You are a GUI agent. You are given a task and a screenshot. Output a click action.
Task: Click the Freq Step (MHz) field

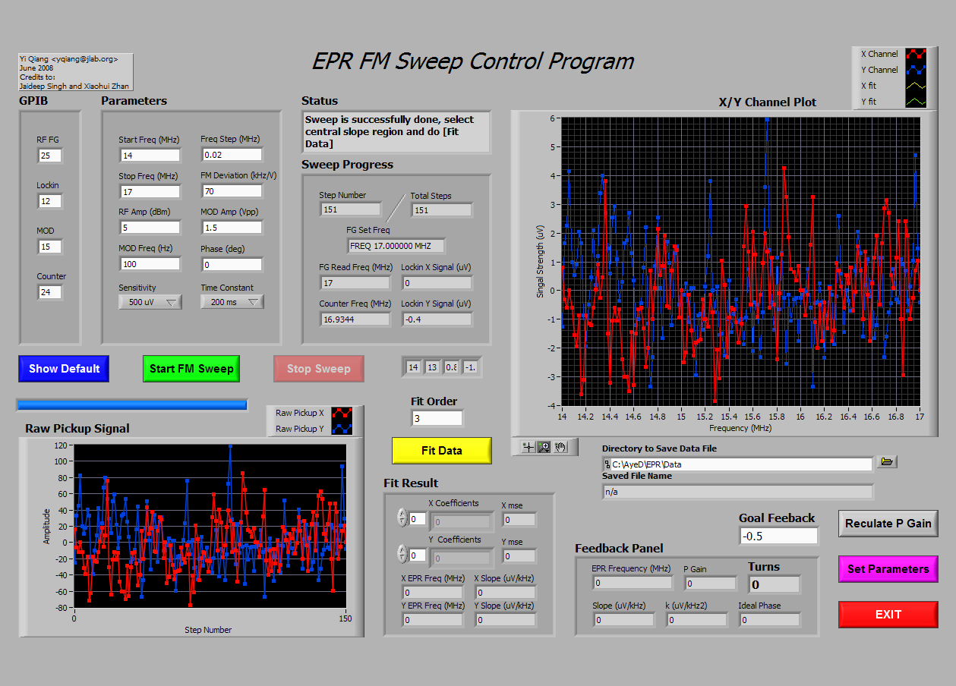[x=232, y=155]
